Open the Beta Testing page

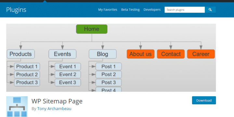point(130,10)
